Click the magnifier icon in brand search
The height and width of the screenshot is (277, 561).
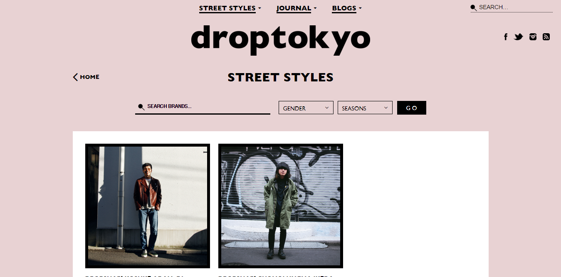(141, 107)
